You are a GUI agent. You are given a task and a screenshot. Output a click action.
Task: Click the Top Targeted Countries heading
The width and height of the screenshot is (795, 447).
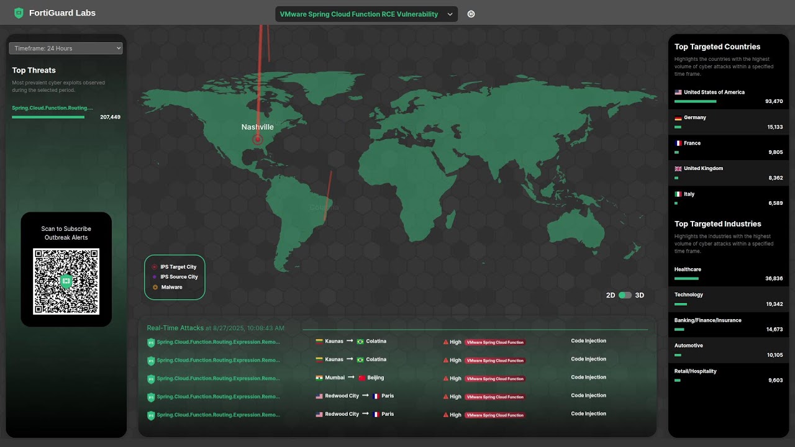tap(717, 47)
